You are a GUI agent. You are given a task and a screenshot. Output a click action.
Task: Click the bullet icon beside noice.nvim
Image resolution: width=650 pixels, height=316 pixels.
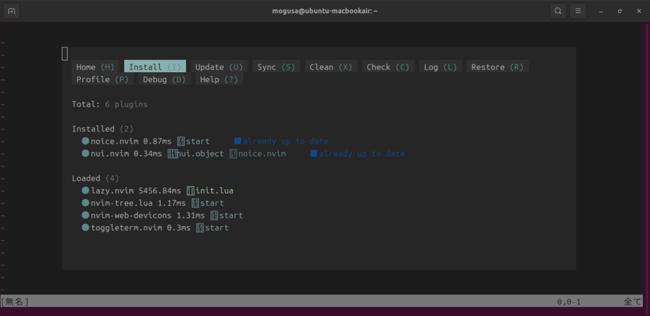click(x=85, y=141)
